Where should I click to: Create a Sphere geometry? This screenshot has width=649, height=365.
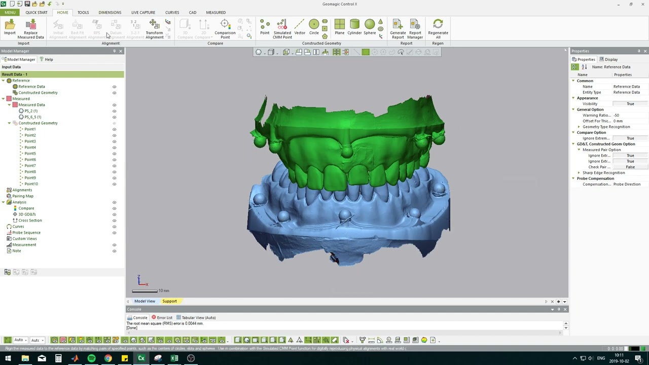point(370,28)
